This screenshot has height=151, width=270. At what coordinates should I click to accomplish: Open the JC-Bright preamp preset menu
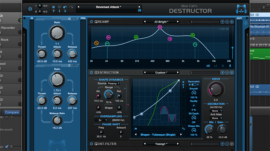(x=161, y=22)
